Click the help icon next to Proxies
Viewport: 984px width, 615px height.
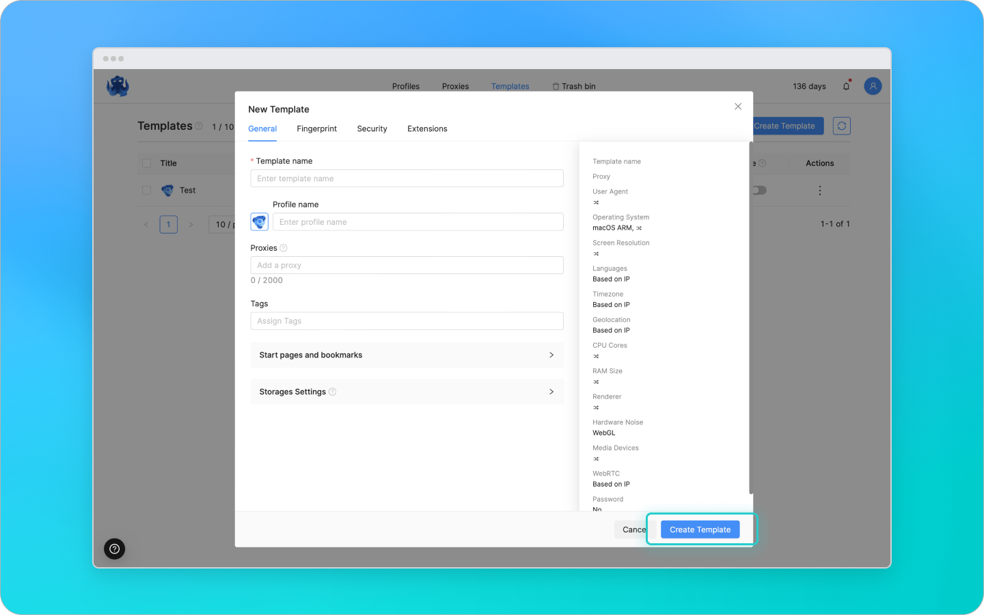[x=282, y=247]
